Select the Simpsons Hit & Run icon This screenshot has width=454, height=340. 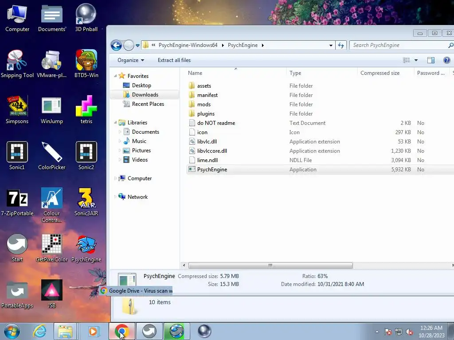17,110
